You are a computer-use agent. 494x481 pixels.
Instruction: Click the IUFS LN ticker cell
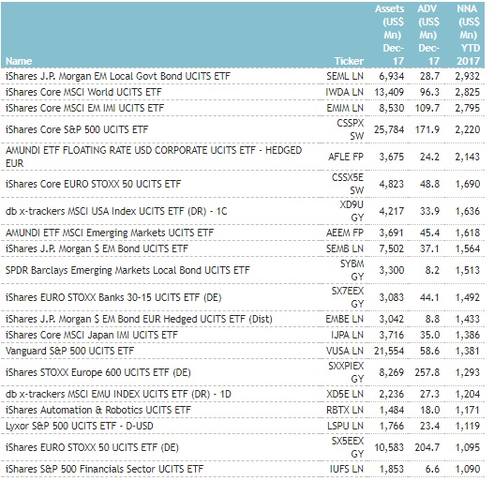[347, 469]
